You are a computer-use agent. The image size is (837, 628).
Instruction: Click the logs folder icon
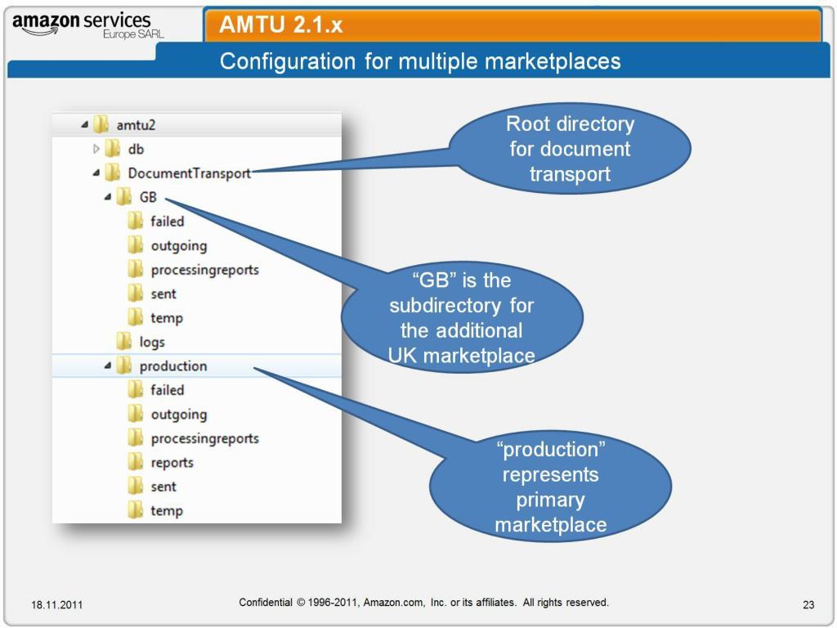[x=124, y=341]
